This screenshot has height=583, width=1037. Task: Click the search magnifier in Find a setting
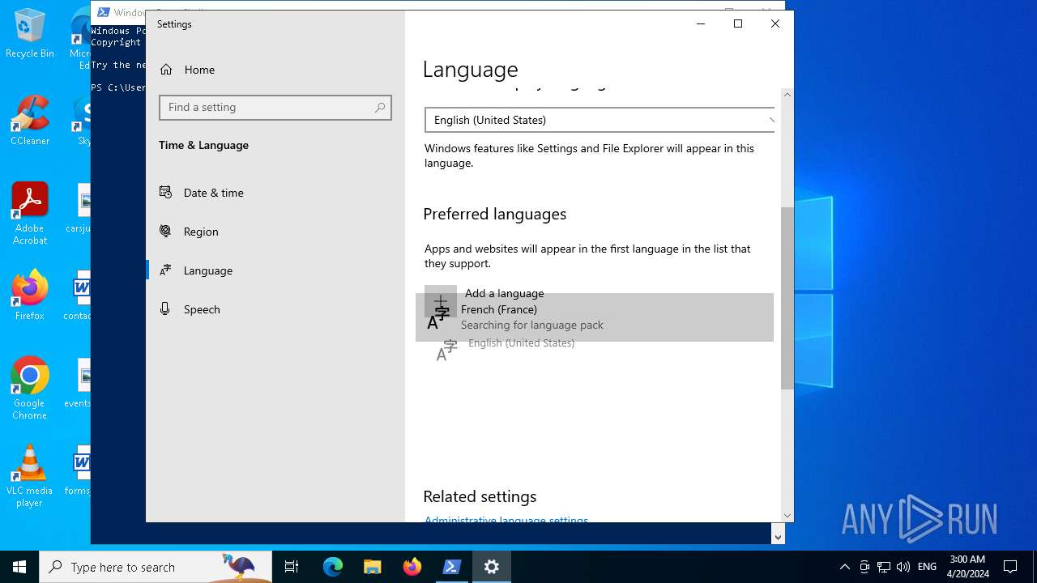380,108
